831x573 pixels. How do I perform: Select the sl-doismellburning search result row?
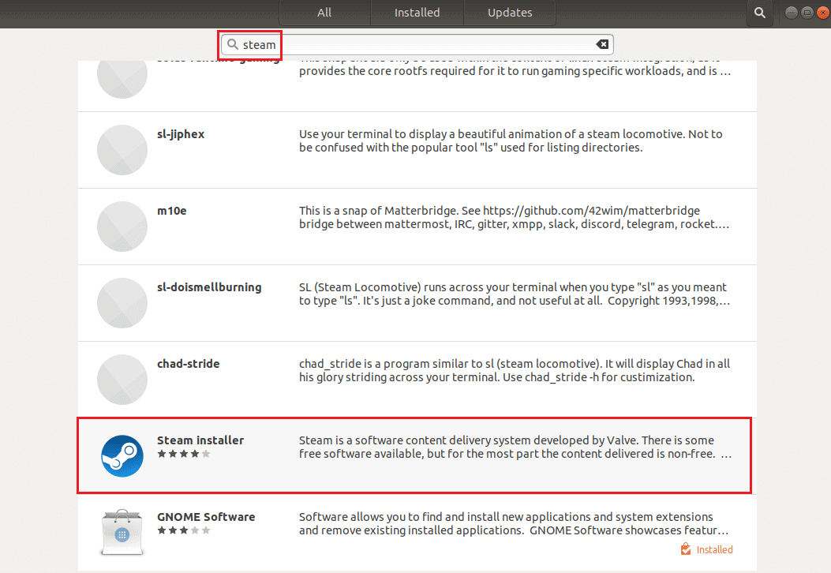pyautogui.click(x=414, y=303)
